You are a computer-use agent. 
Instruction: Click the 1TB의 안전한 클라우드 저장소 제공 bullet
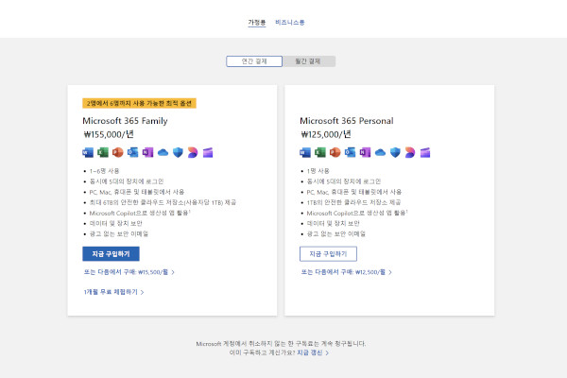[353, 202]
